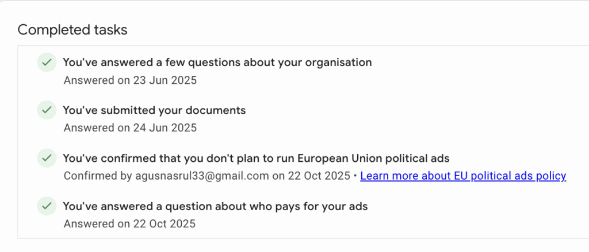Click the divider line above Completed tasks
This screenshot has height=252, width=589.
[x=294, y=1]
